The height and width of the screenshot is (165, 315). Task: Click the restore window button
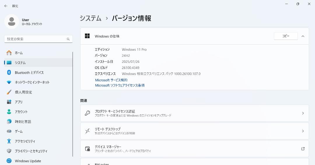click(298, 4)
